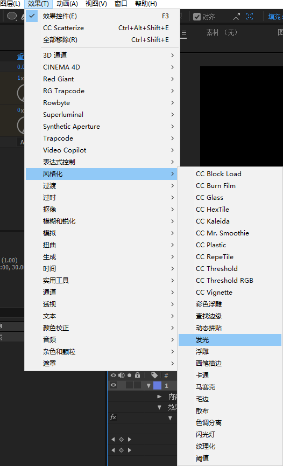Select 全部移除(R) remove all effects
Screen dimensions: 283x466
point(103,40)
